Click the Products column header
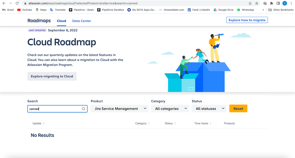The width and height of the screenshot is (295, 158). (x=229, y=124)
